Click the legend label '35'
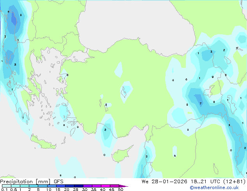Screen dimensions: 247x191 pos(94,189)
